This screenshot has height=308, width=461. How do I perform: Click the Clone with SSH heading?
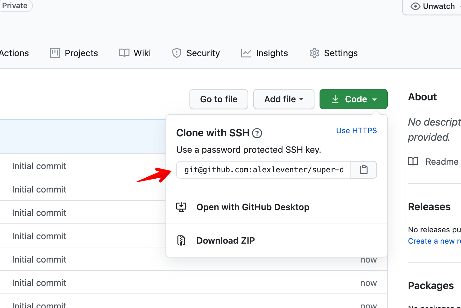point(213,133)
